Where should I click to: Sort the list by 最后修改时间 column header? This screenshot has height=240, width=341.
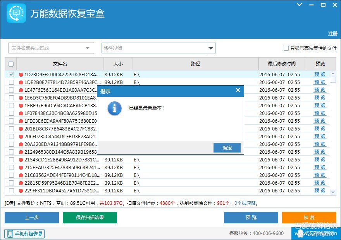(281, 64)
